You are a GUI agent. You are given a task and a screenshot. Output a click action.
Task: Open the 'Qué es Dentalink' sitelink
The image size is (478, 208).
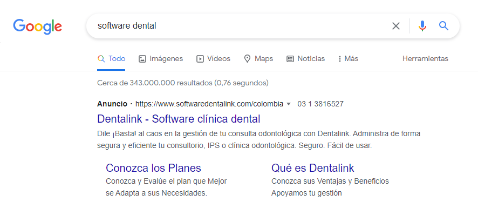click(x=313, y=168)
